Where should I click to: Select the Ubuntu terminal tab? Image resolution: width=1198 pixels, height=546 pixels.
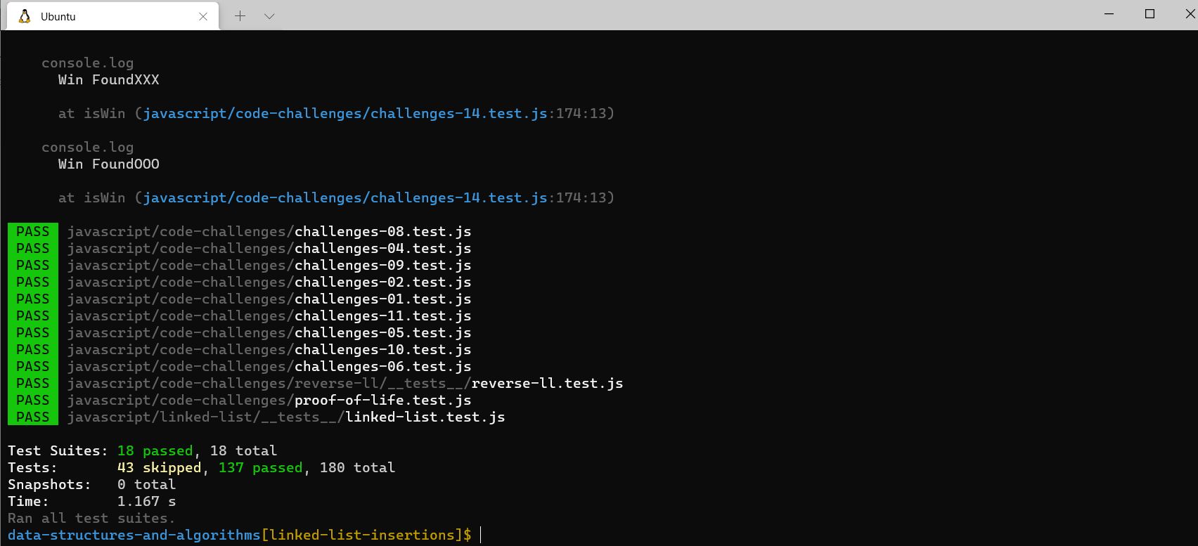click(112, 16)
